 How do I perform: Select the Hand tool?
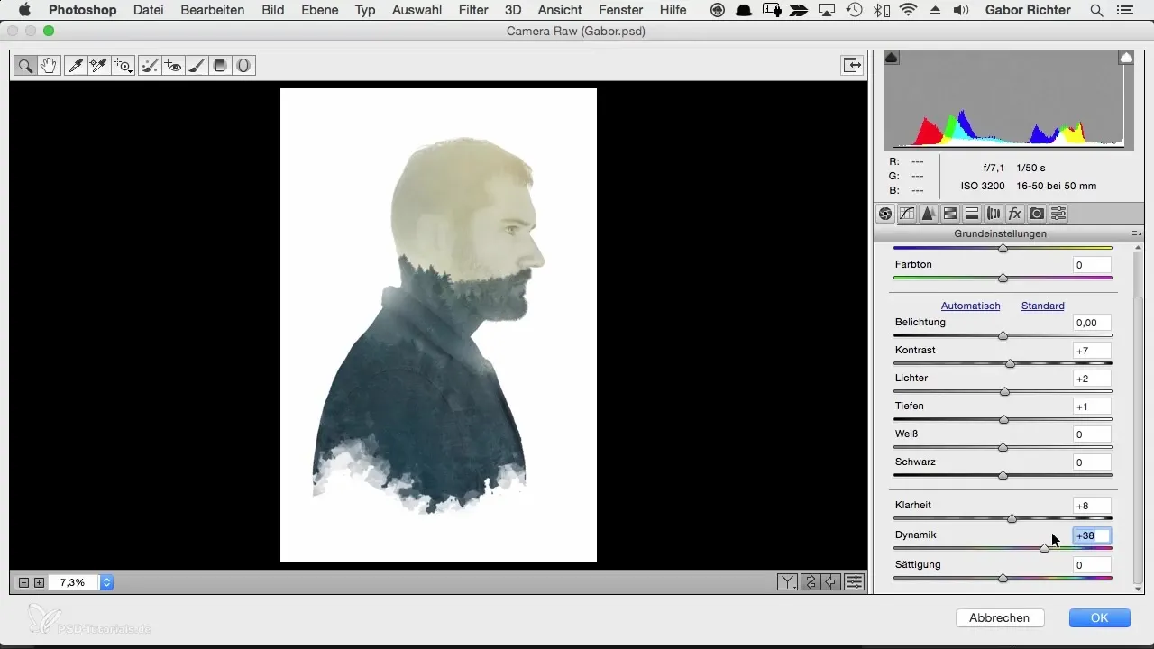tap(50, 66)
